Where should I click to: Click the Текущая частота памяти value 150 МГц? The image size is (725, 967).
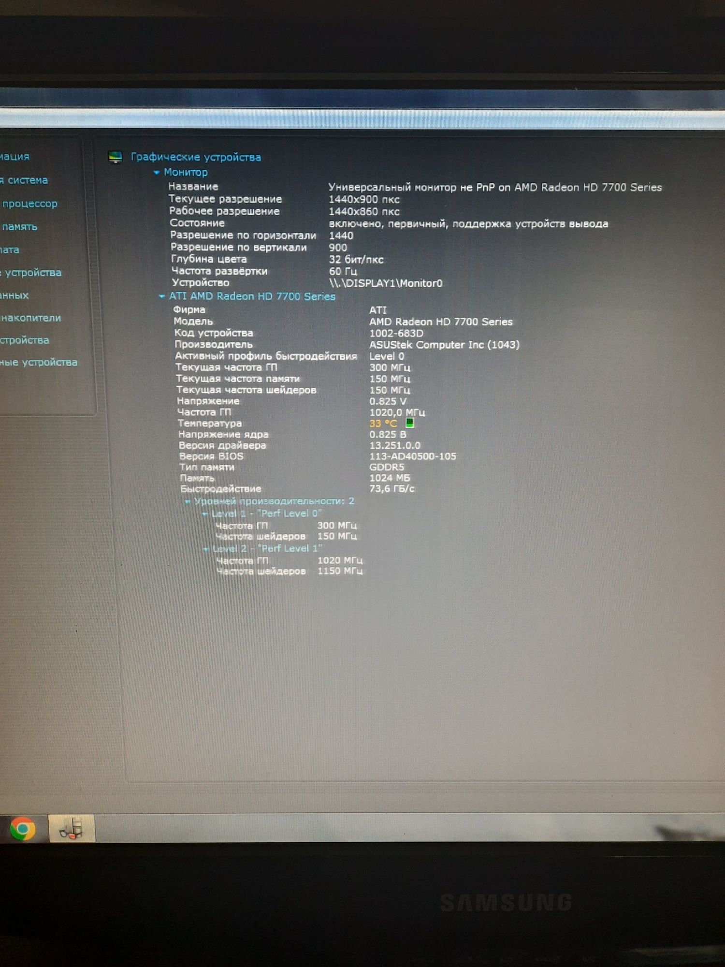(390, 379)
